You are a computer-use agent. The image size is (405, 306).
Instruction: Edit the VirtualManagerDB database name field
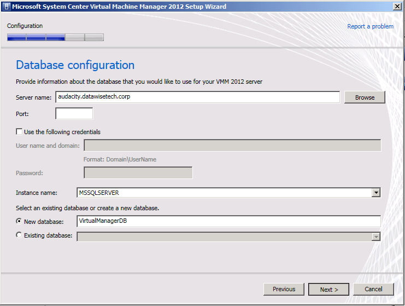click(228, 221)
